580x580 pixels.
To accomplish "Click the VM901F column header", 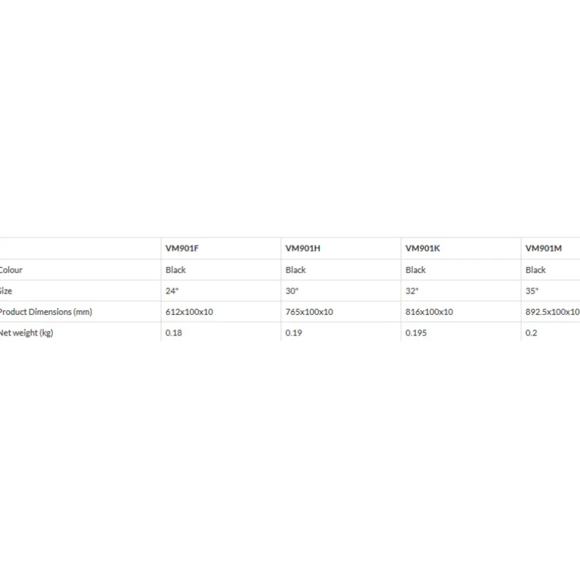I will [x=182, y=249].
